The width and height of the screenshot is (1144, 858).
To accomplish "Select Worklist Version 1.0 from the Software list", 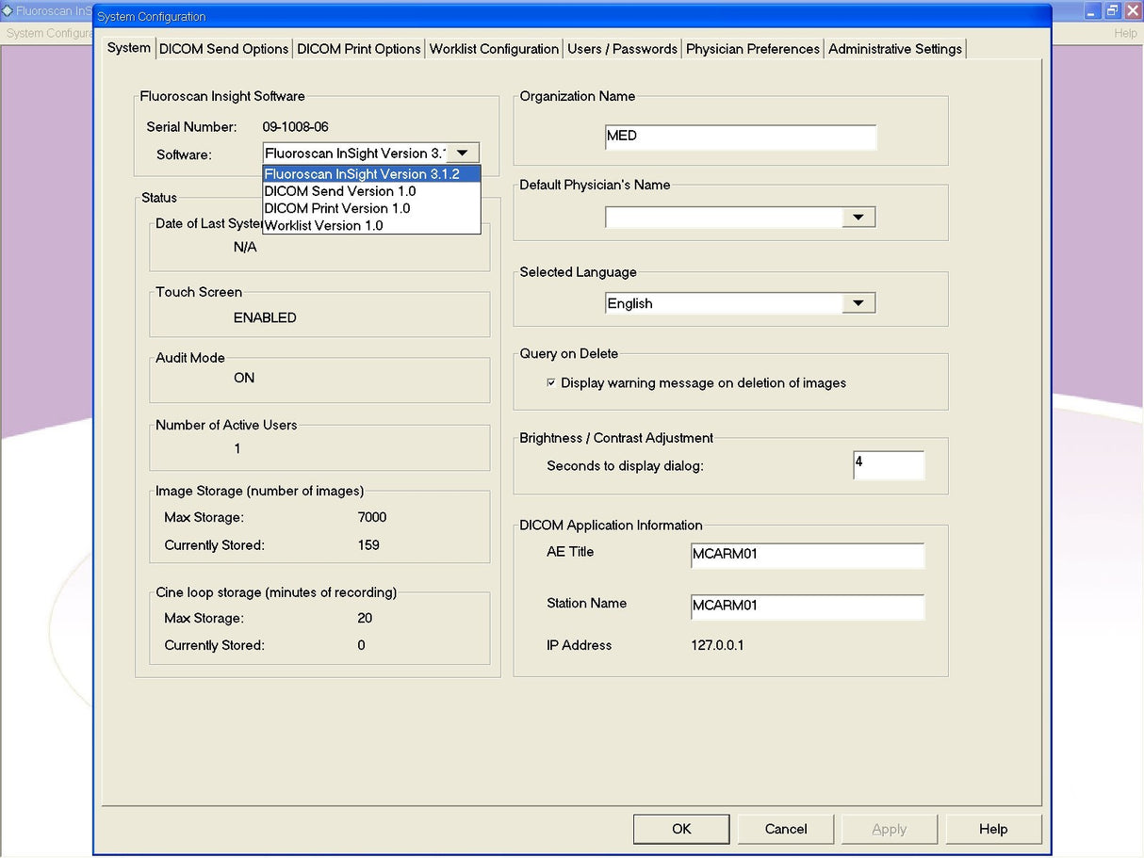I will [323, 225].
